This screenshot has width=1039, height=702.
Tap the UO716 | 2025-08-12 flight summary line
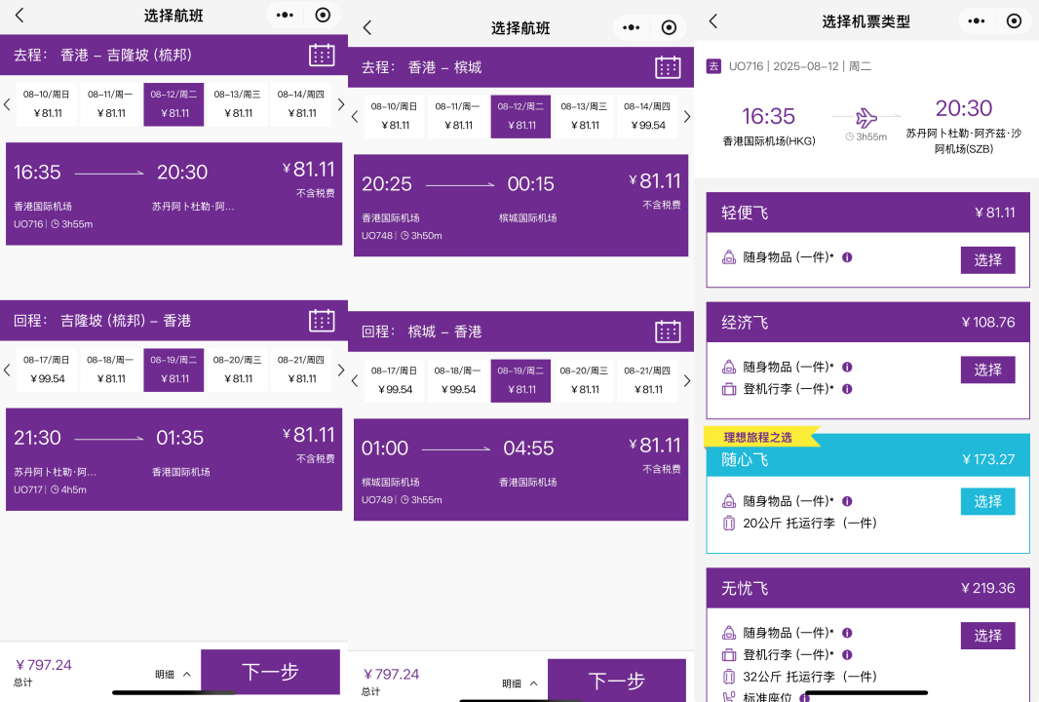(789, 66)
